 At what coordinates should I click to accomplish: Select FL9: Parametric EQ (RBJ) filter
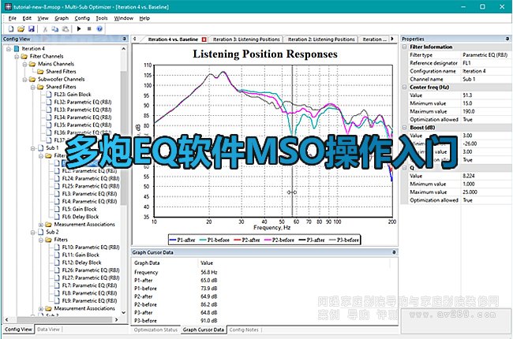click(89, 300)
